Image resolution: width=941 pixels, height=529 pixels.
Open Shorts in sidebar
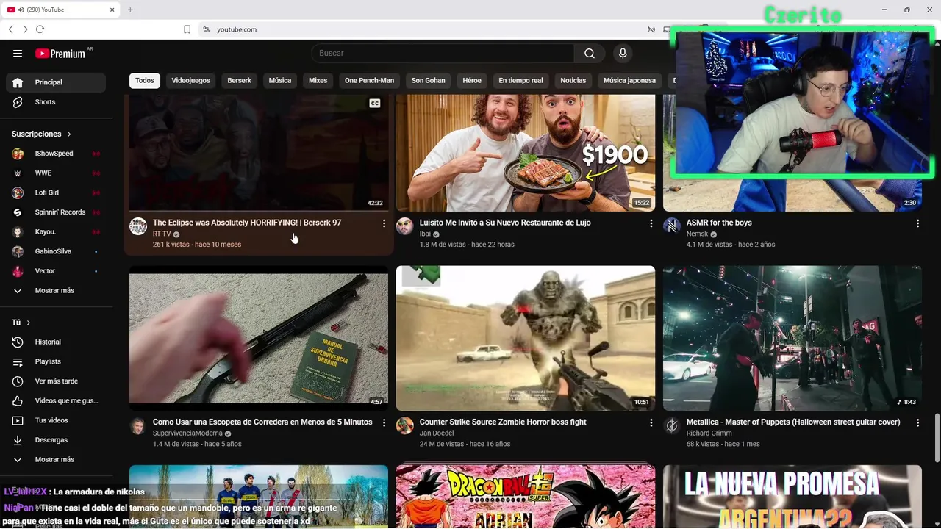click(x=56, y=102)
